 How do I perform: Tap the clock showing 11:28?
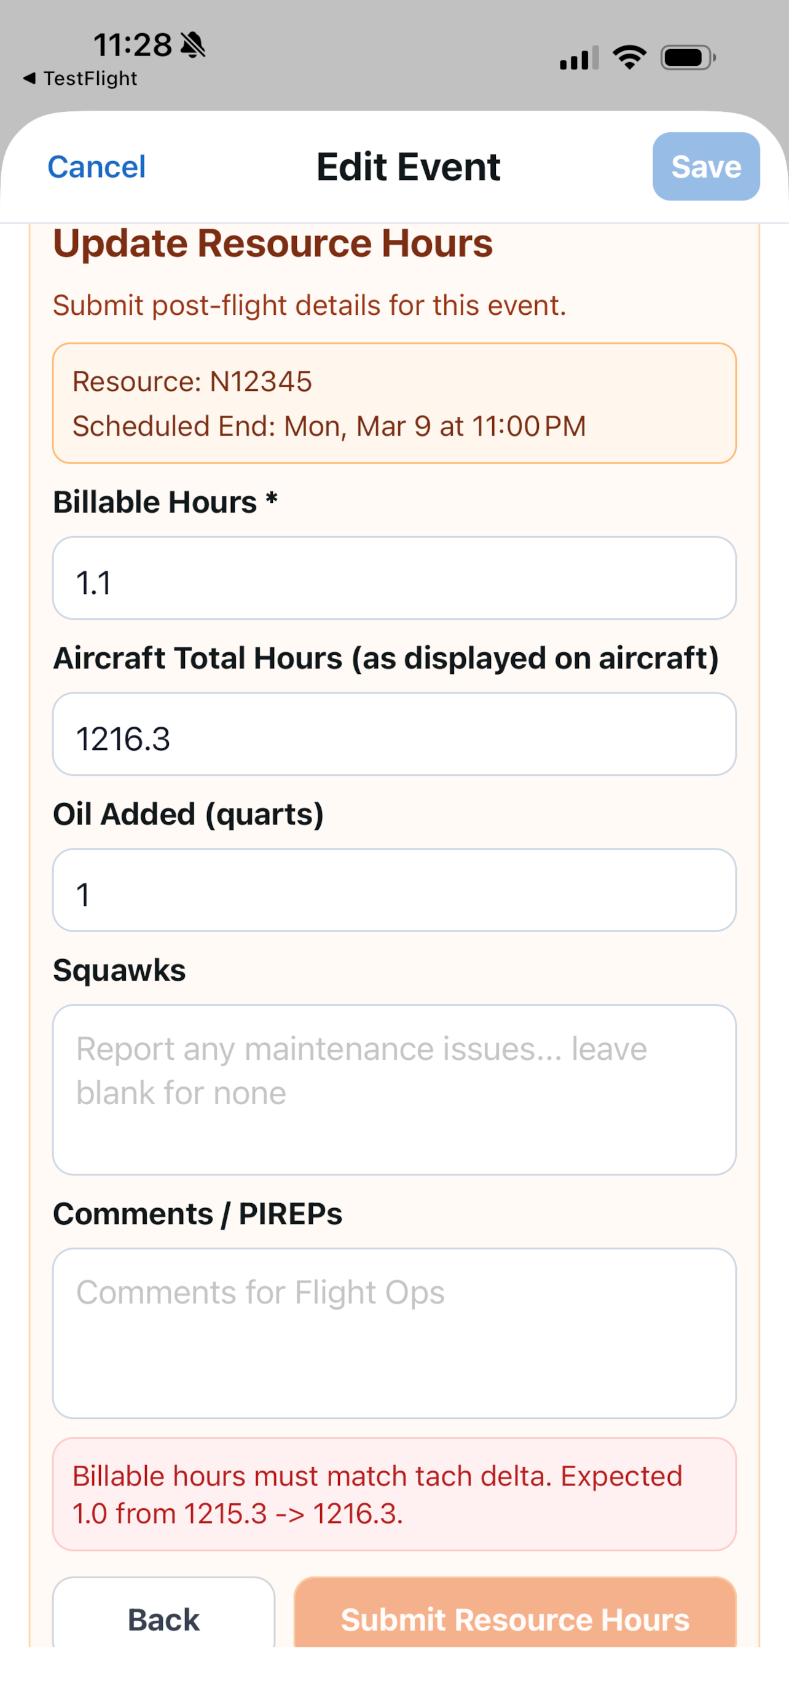tap(133, 44)
